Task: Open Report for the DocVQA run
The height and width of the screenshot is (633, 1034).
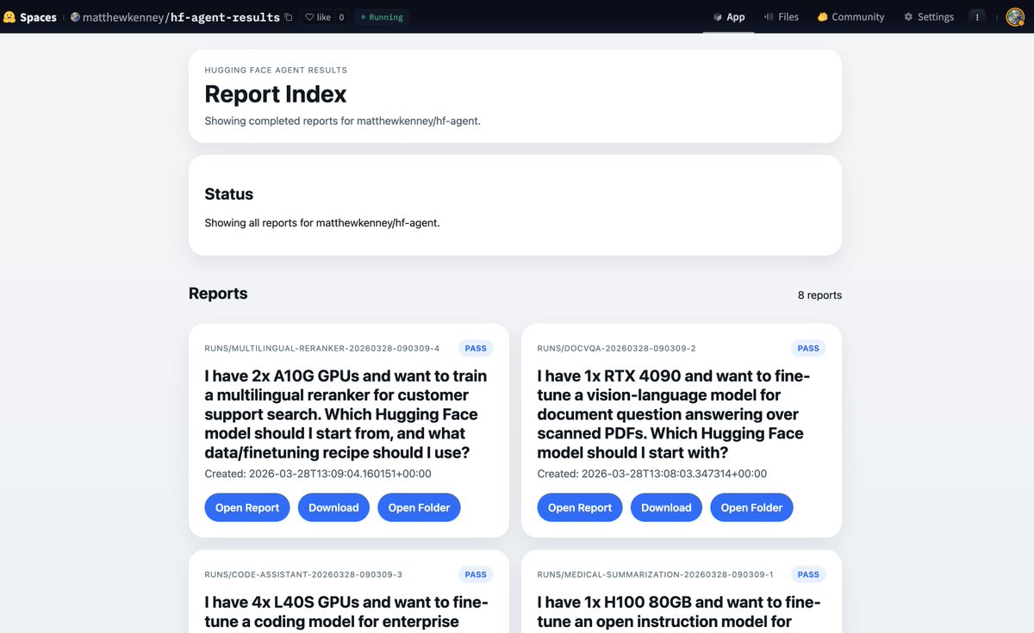Action: (580, 507)
